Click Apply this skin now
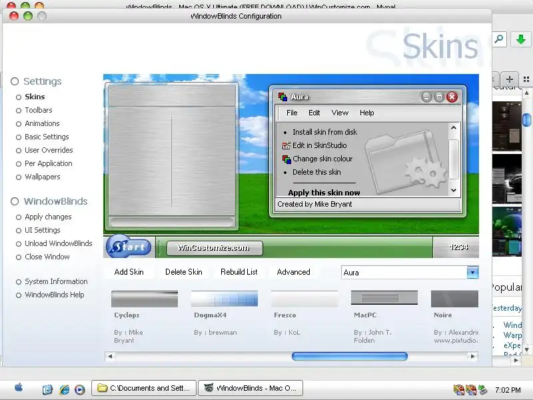Image resolution: width=533 pixels, height=400 pixels. point(324,193)
